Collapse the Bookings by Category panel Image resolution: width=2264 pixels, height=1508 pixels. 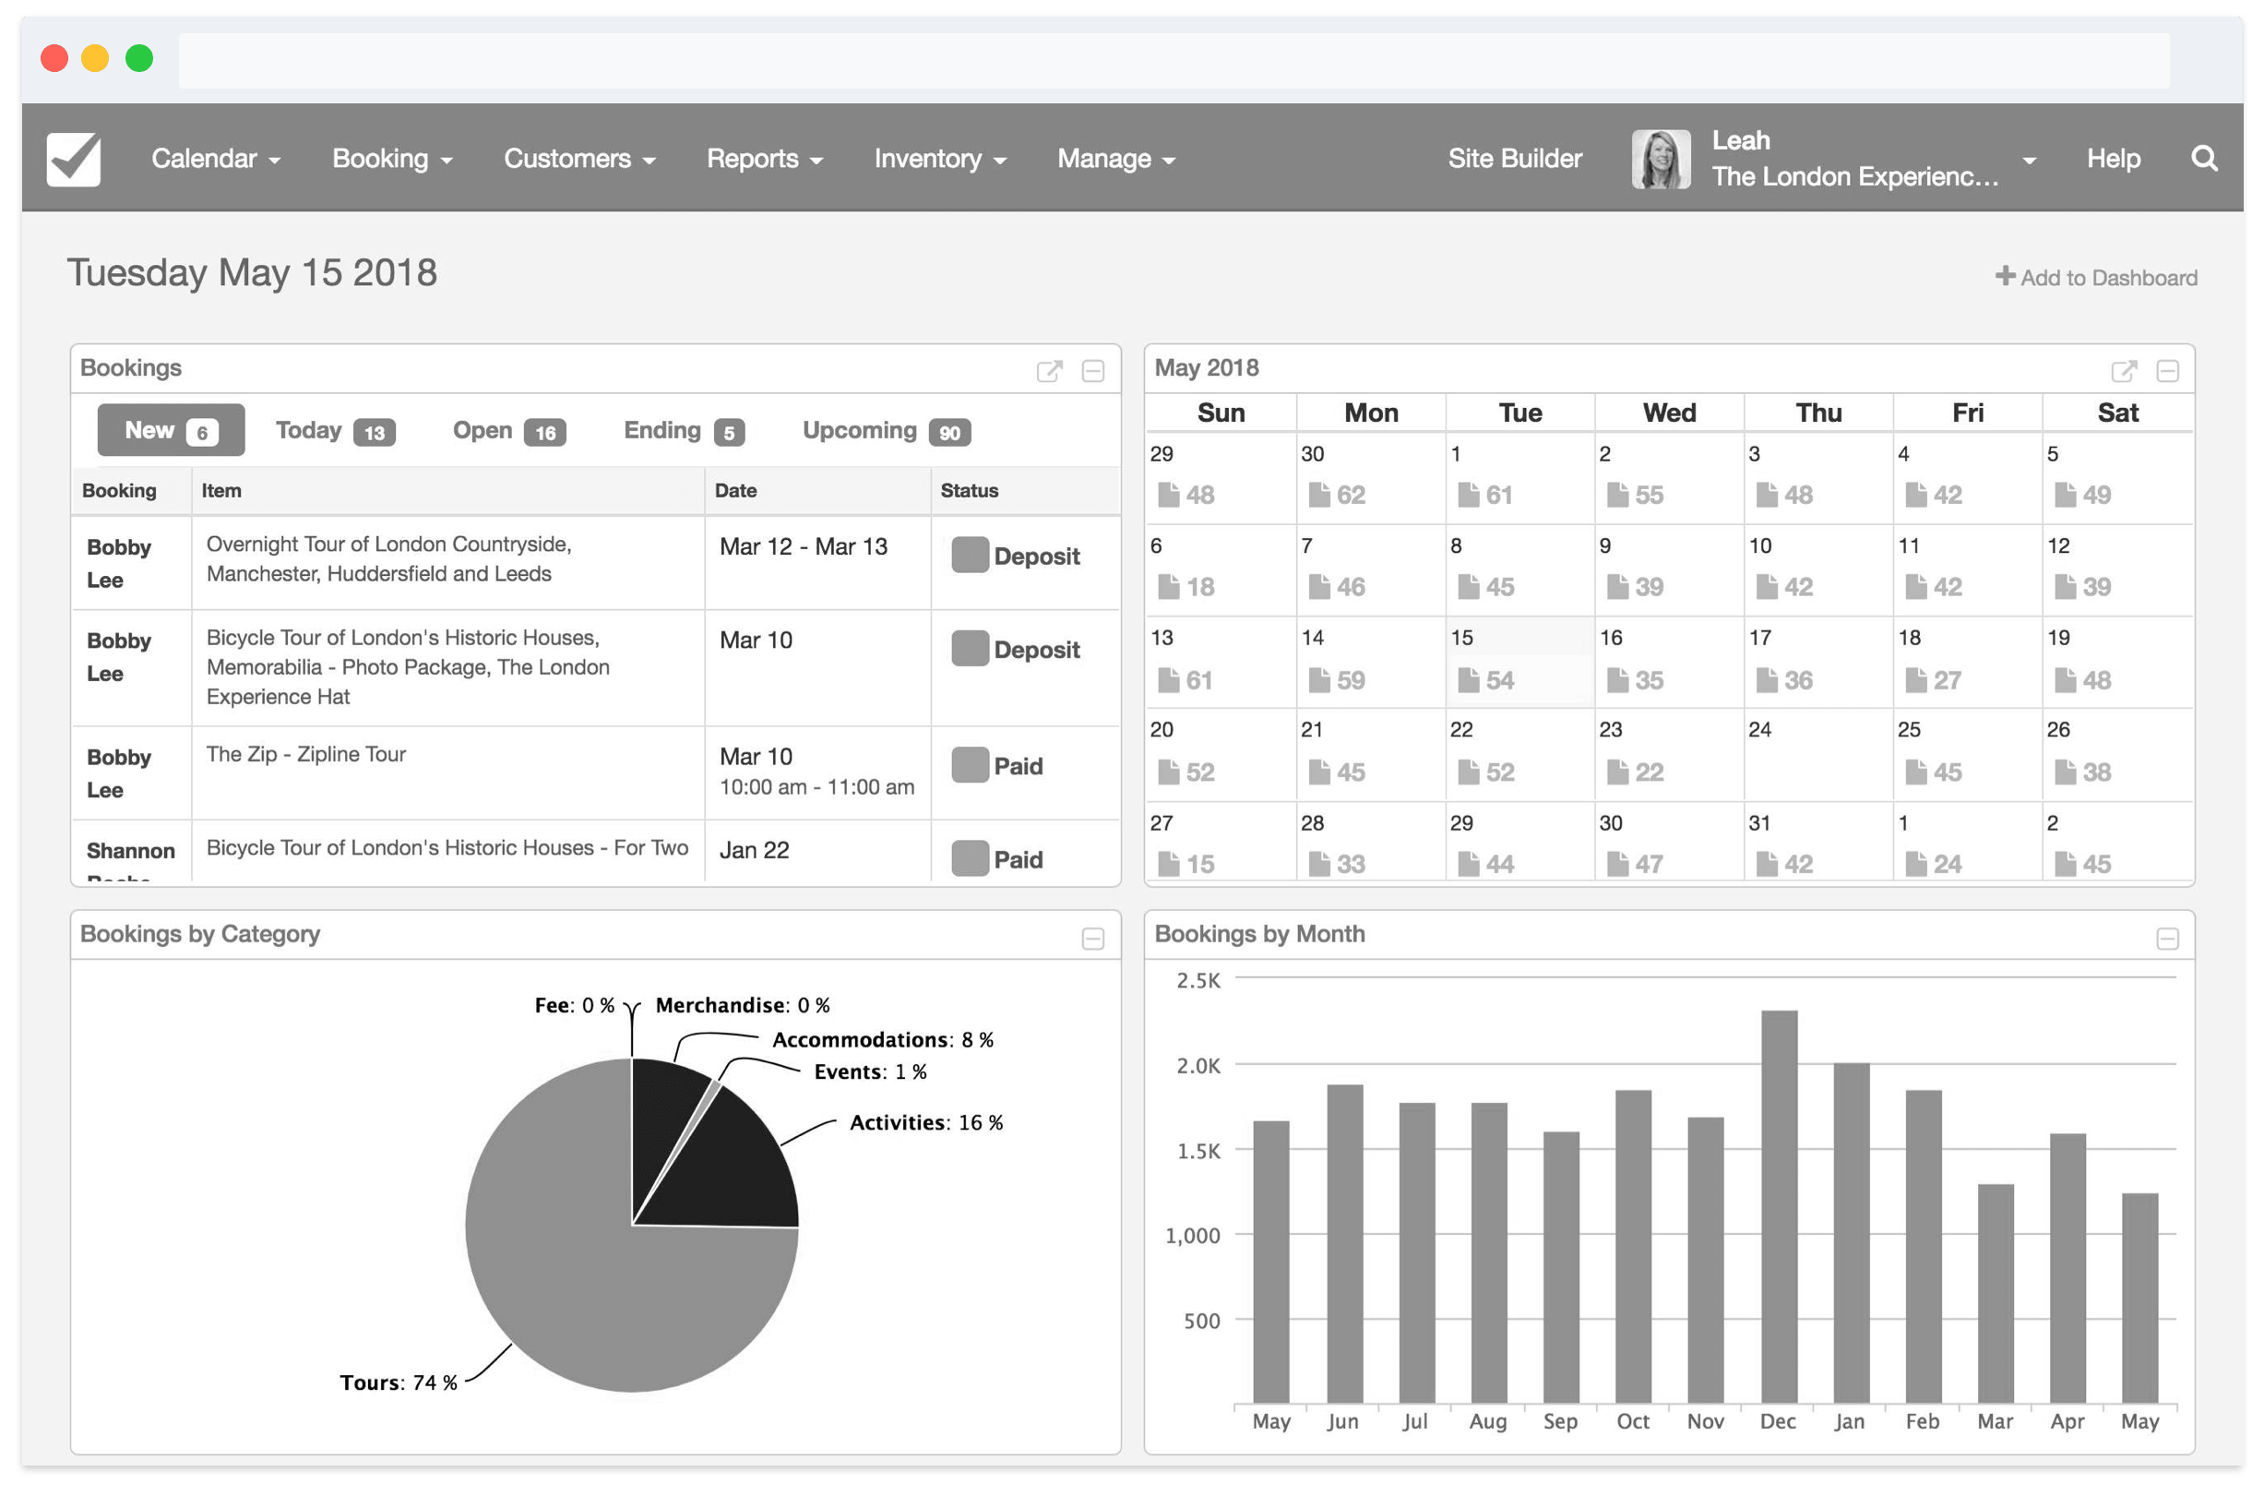click(1092, 939)
